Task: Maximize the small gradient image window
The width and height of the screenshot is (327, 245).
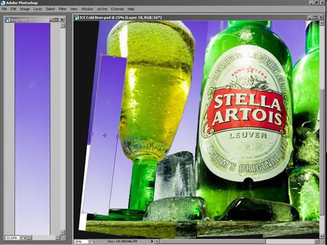Action: [56, 20]
